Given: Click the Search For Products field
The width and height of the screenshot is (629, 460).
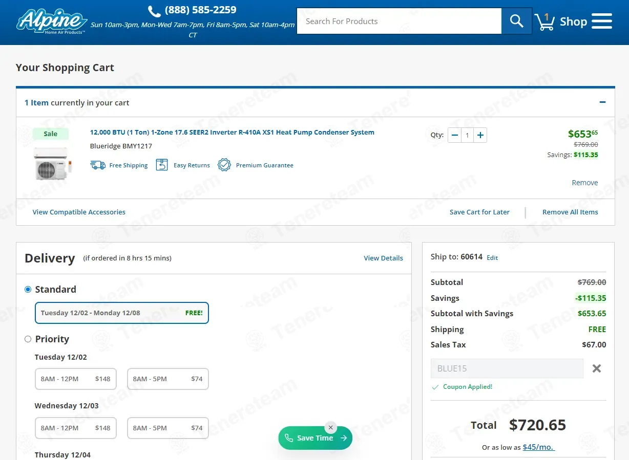Looking at the screenshot, I should pos(399,21).
